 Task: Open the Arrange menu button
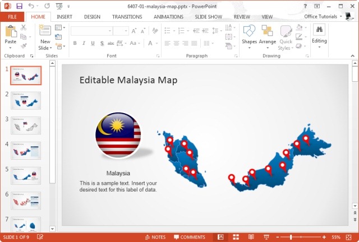pyautogui.click(x=267, y=36)
